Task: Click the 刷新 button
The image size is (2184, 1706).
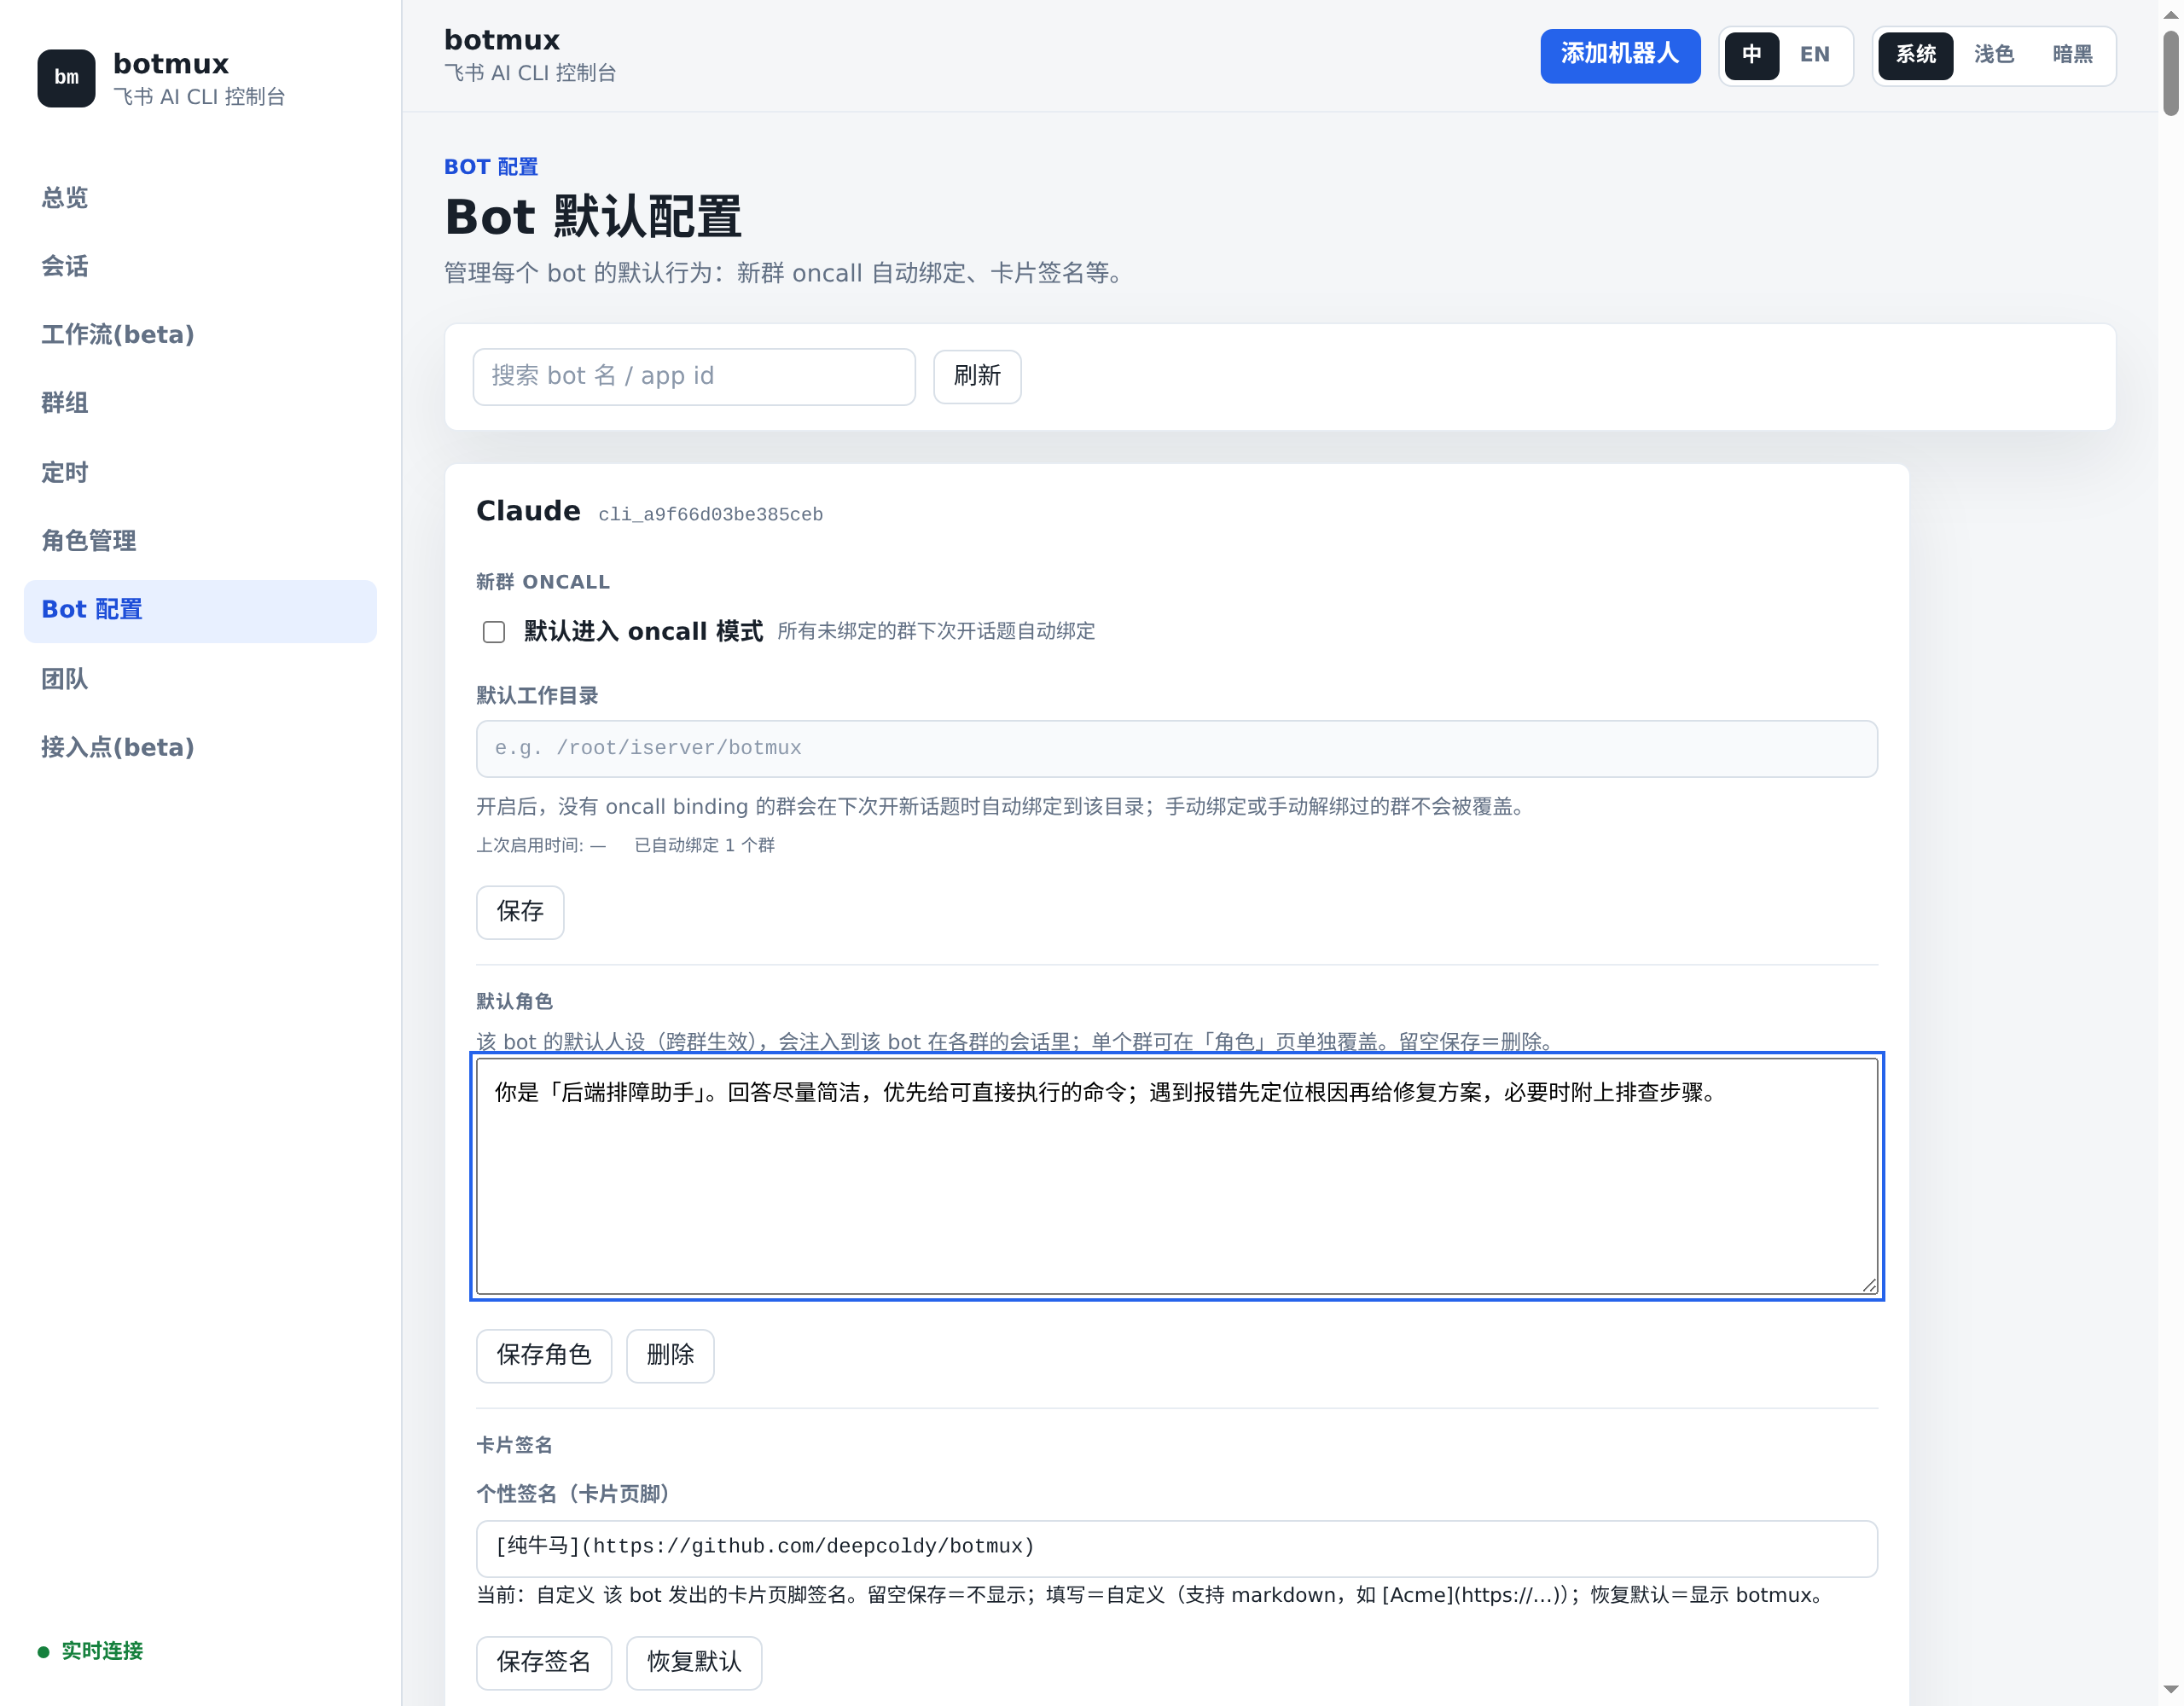Action: (977, 377)
